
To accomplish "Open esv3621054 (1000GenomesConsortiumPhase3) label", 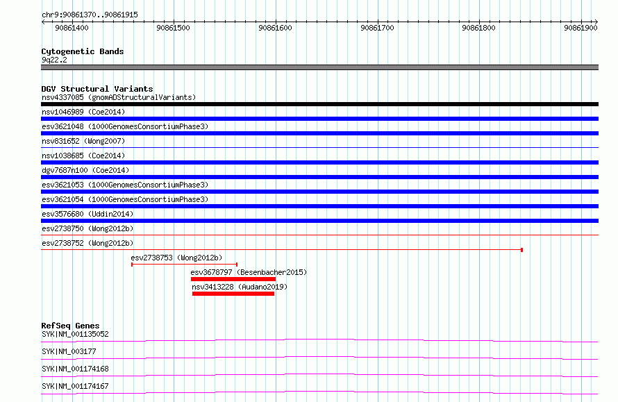I will click(x=125, y=199).
